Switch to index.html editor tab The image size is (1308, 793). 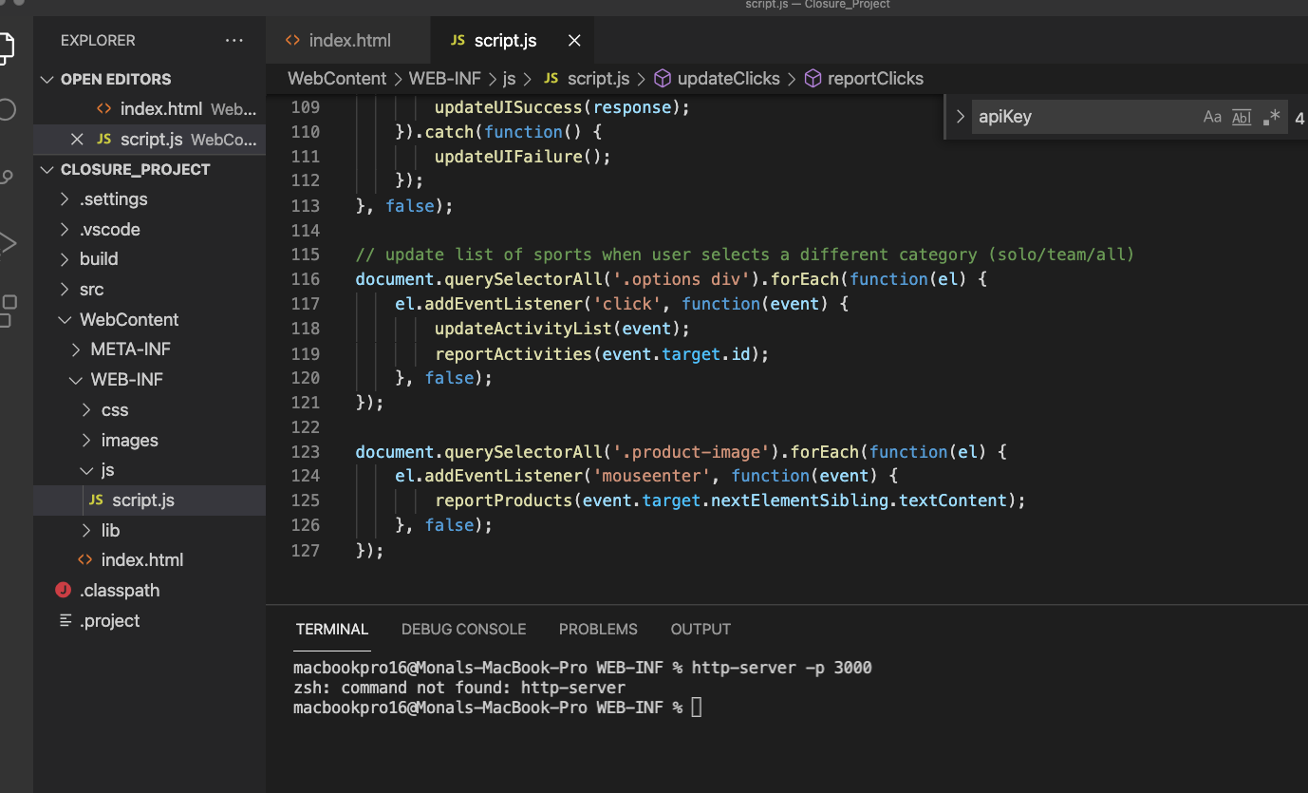point(347,41)
